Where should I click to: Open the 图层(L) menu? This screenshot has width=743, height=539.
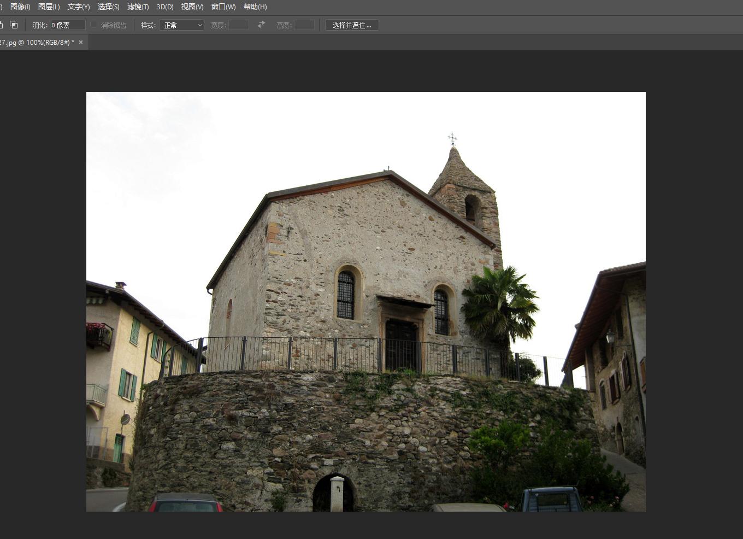(49, 7)
